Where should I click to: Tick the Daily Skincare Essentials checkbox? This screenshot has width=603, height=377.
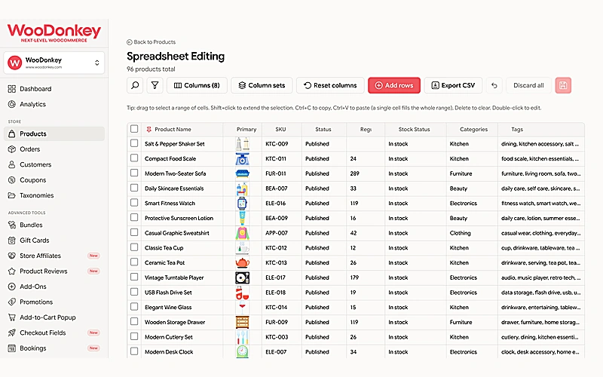[x=134, y=188]
